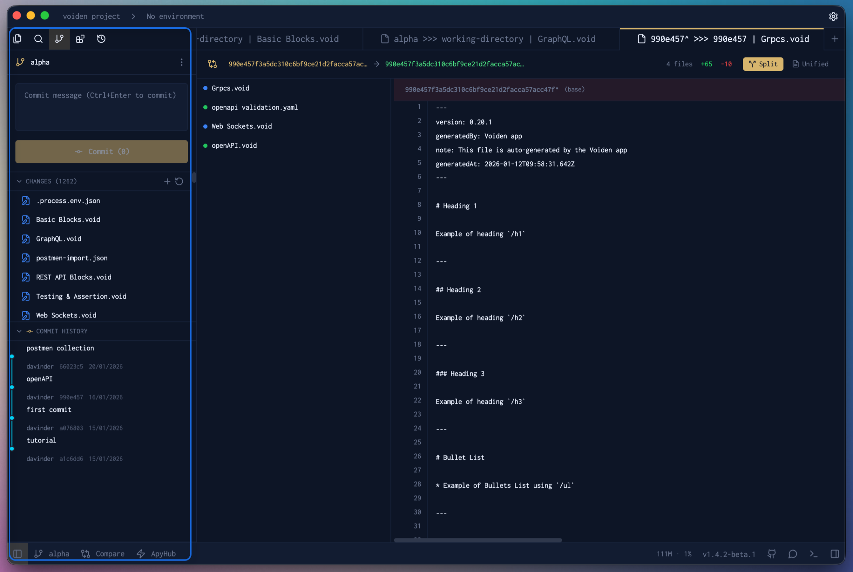Open the alpha branch selector in sidebar header

click(33, 62)
